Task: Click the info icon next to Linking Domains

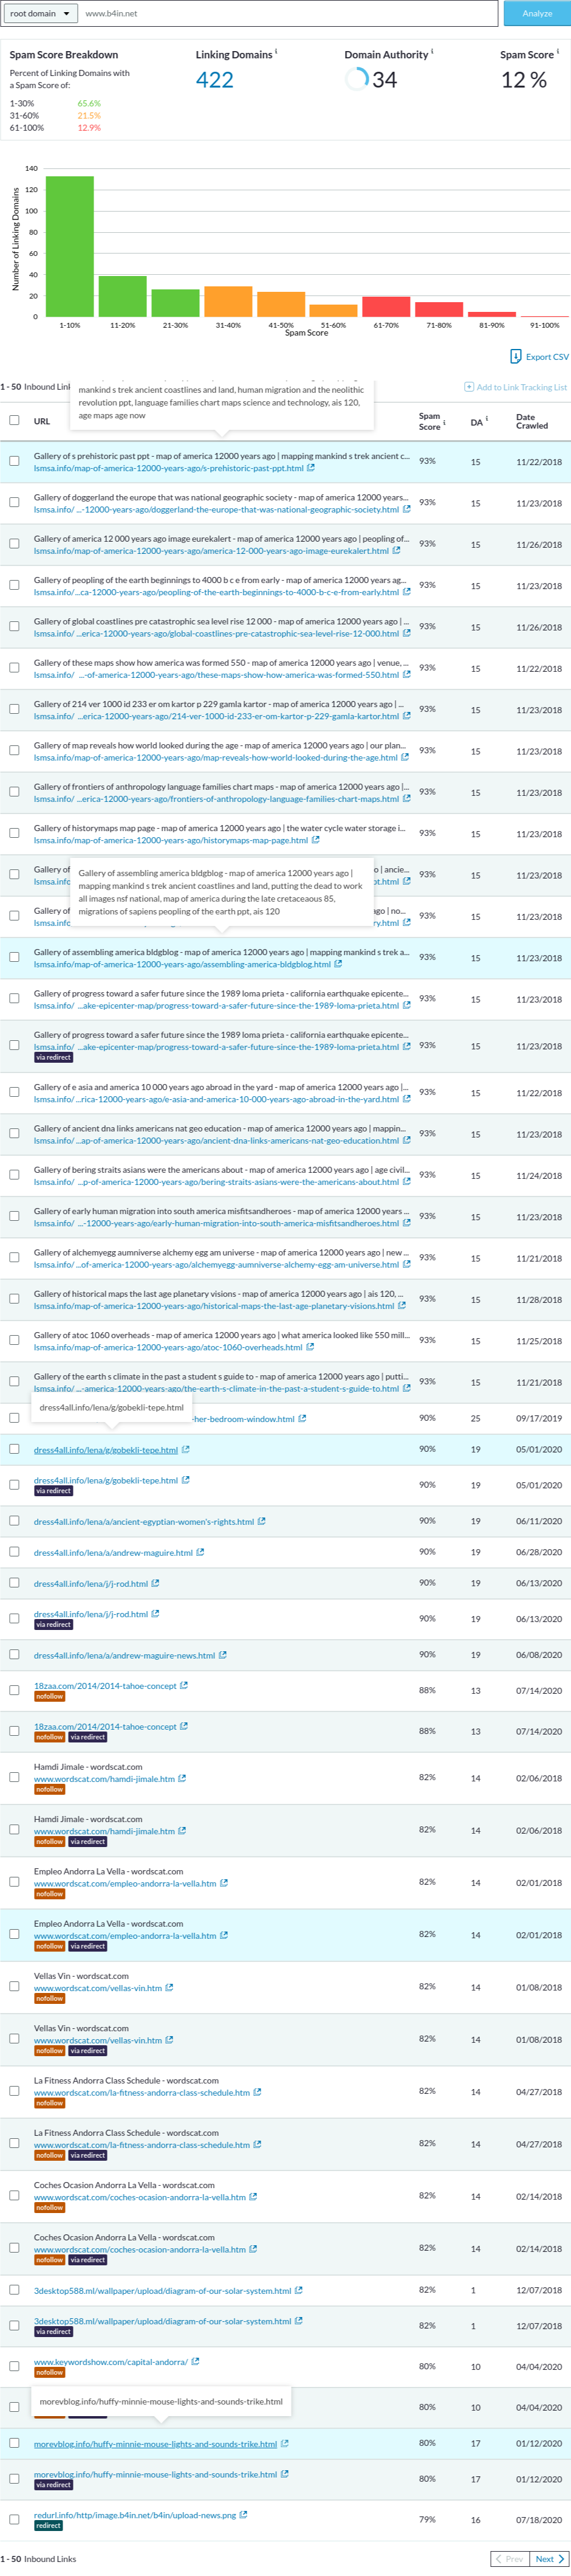Action: [276, 51]
